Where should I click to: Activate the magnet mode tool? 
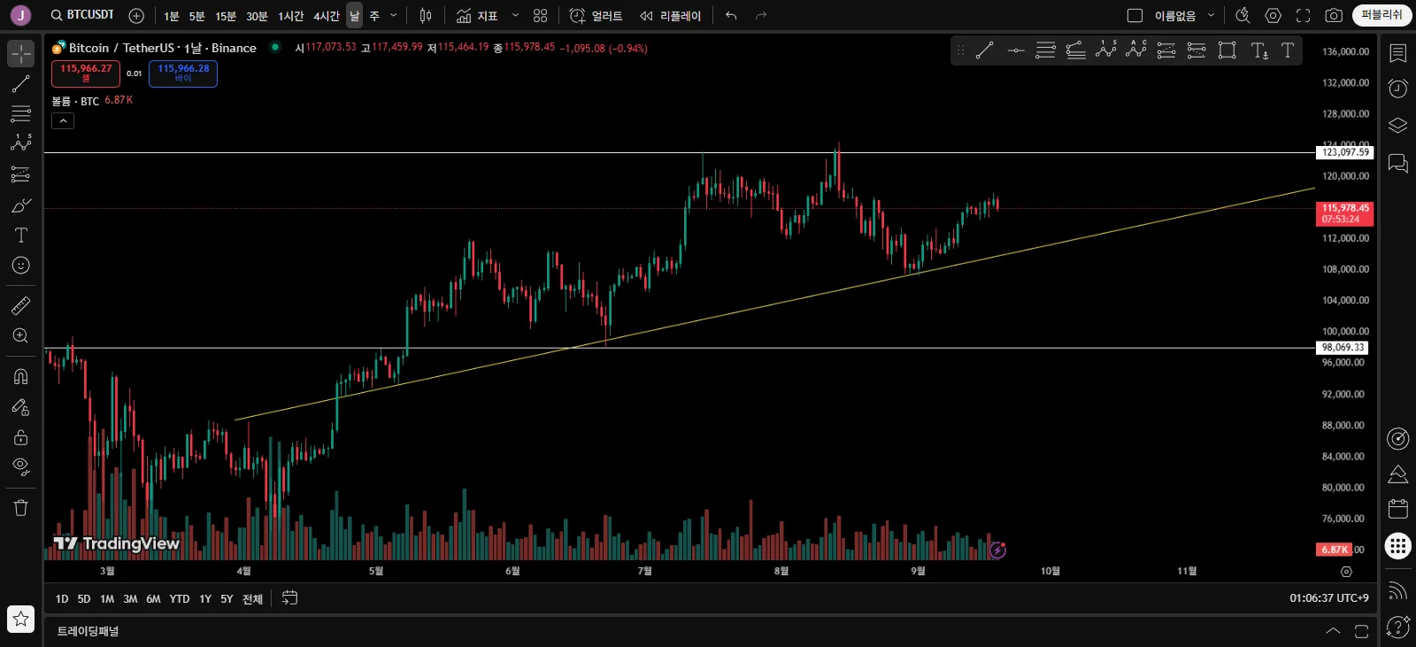pos(21,377)
